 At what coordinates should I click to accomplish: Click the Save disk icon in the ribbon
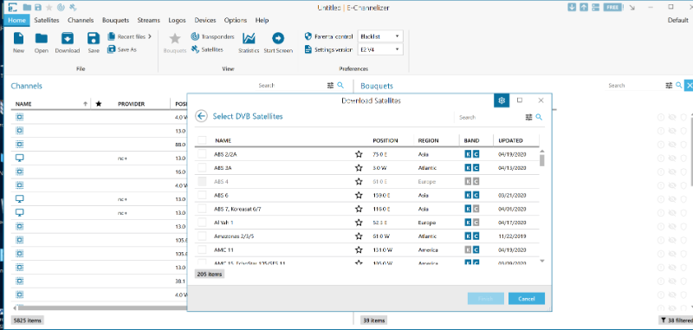(94, 38)
